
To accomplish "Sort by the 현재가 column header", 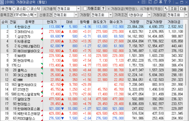I will tap(52, 22).
